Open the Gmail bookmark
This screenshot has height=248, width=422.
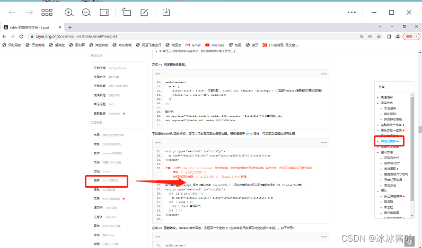[194, 45]
